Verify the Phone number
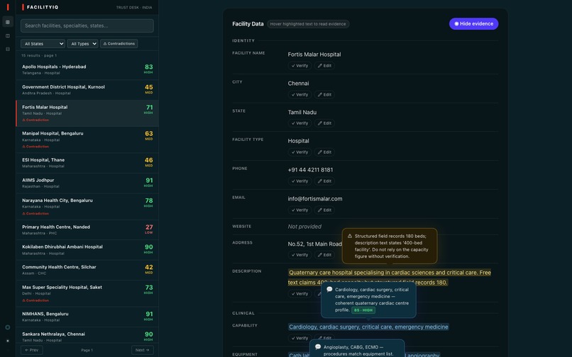572x357 pixels. (299, 181)
